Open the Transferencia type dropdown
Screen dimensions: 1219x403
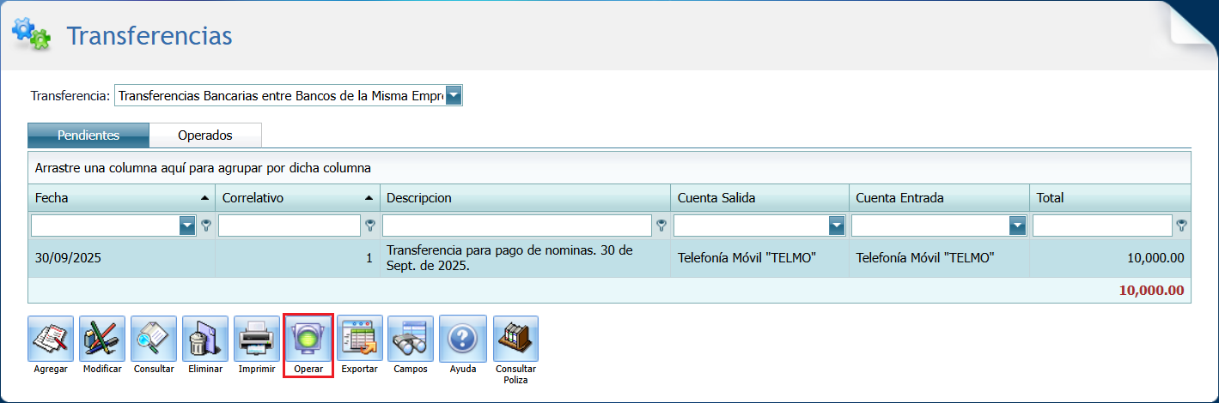point(454,95)
